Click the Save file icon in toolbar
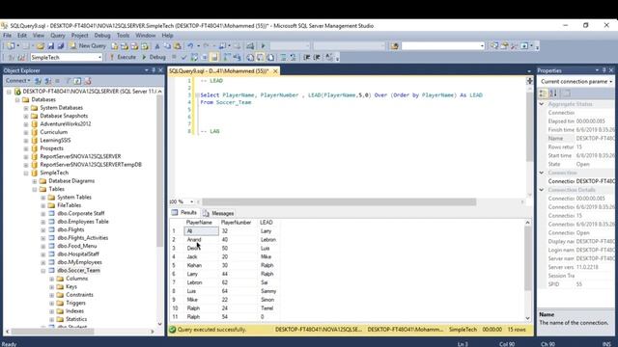The width and height of the screenshot is (618, 347). [x=50, y=46]
